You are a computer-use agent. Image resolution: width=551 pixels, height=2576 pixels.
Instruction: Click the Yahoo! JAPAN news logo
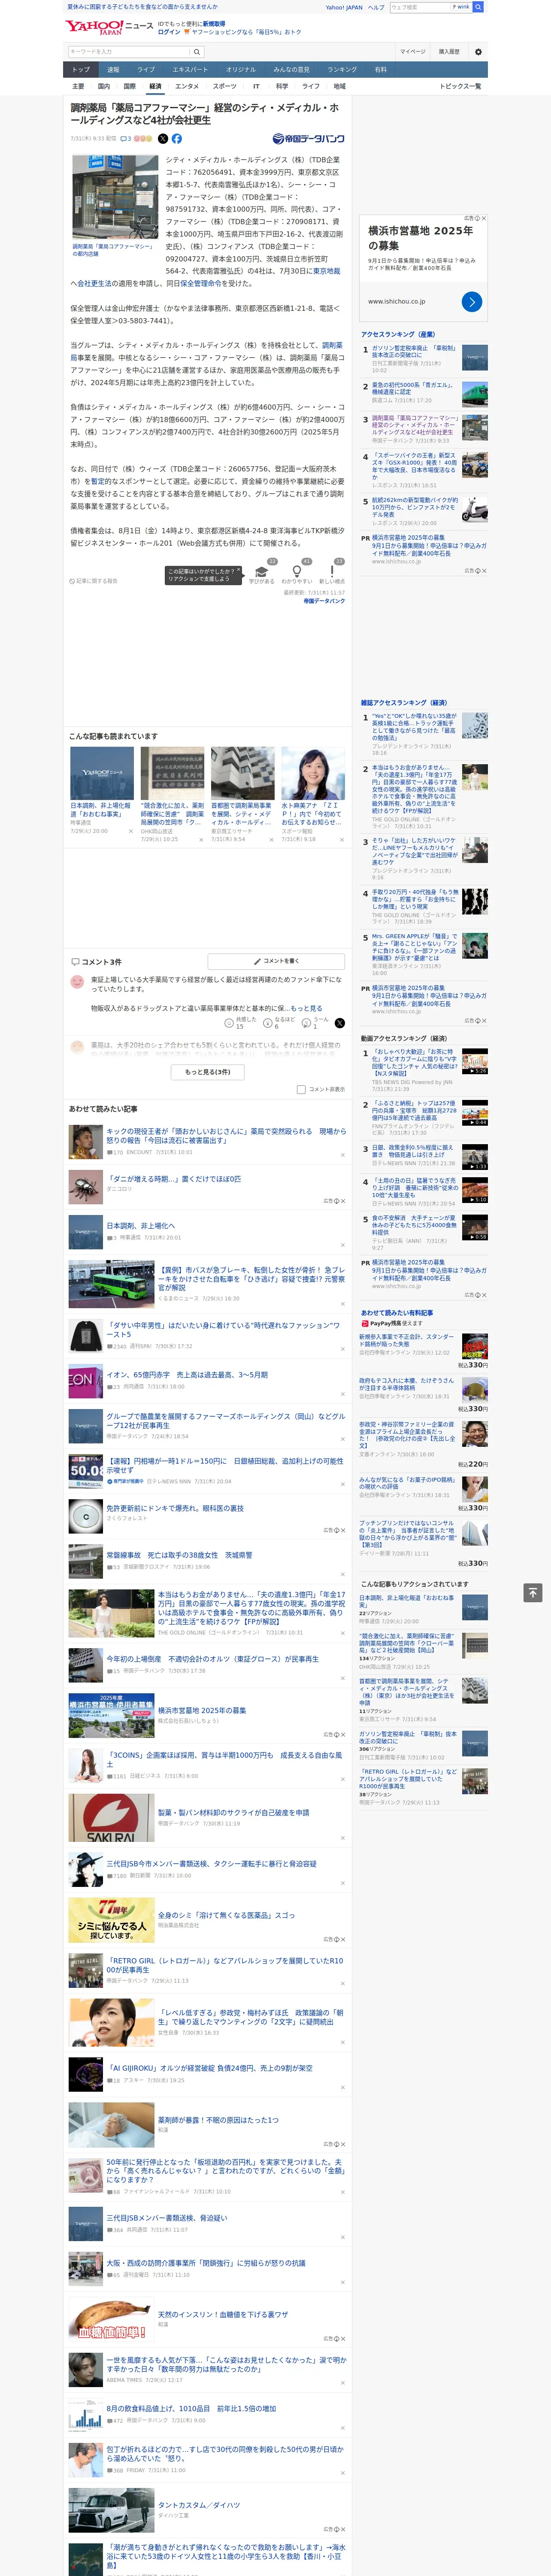click(x=94, y=27)
